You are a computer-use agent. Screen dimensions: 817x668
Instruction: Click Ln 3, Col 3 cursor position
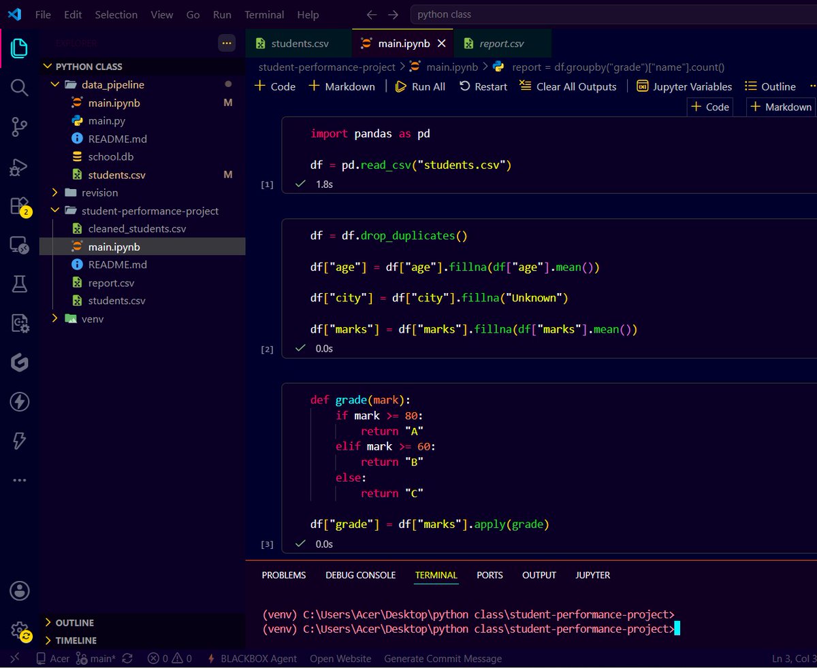click(x=795, y=658)
